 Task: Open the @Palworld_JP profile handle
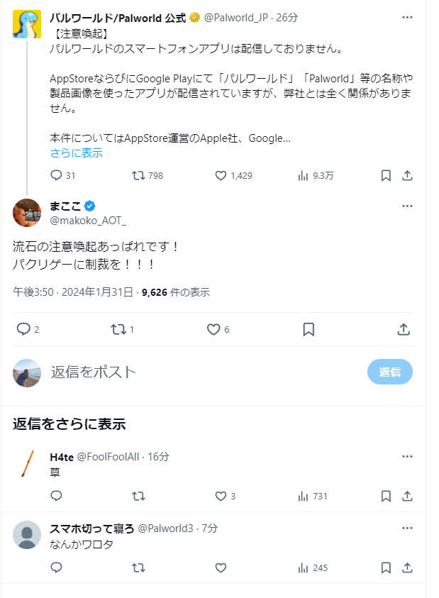[236, 18]
